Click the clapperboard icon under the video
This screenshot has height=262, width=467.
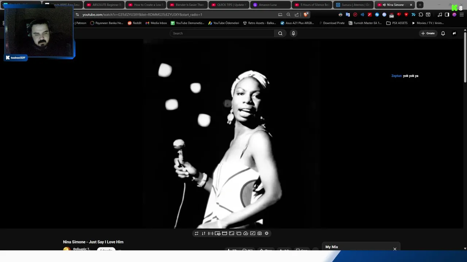(224, 233)
